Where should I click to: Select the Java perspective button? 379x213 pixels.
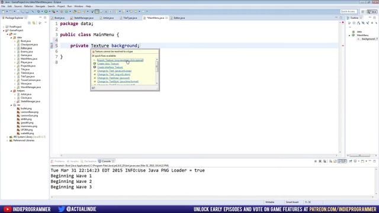tap(372, 12)
